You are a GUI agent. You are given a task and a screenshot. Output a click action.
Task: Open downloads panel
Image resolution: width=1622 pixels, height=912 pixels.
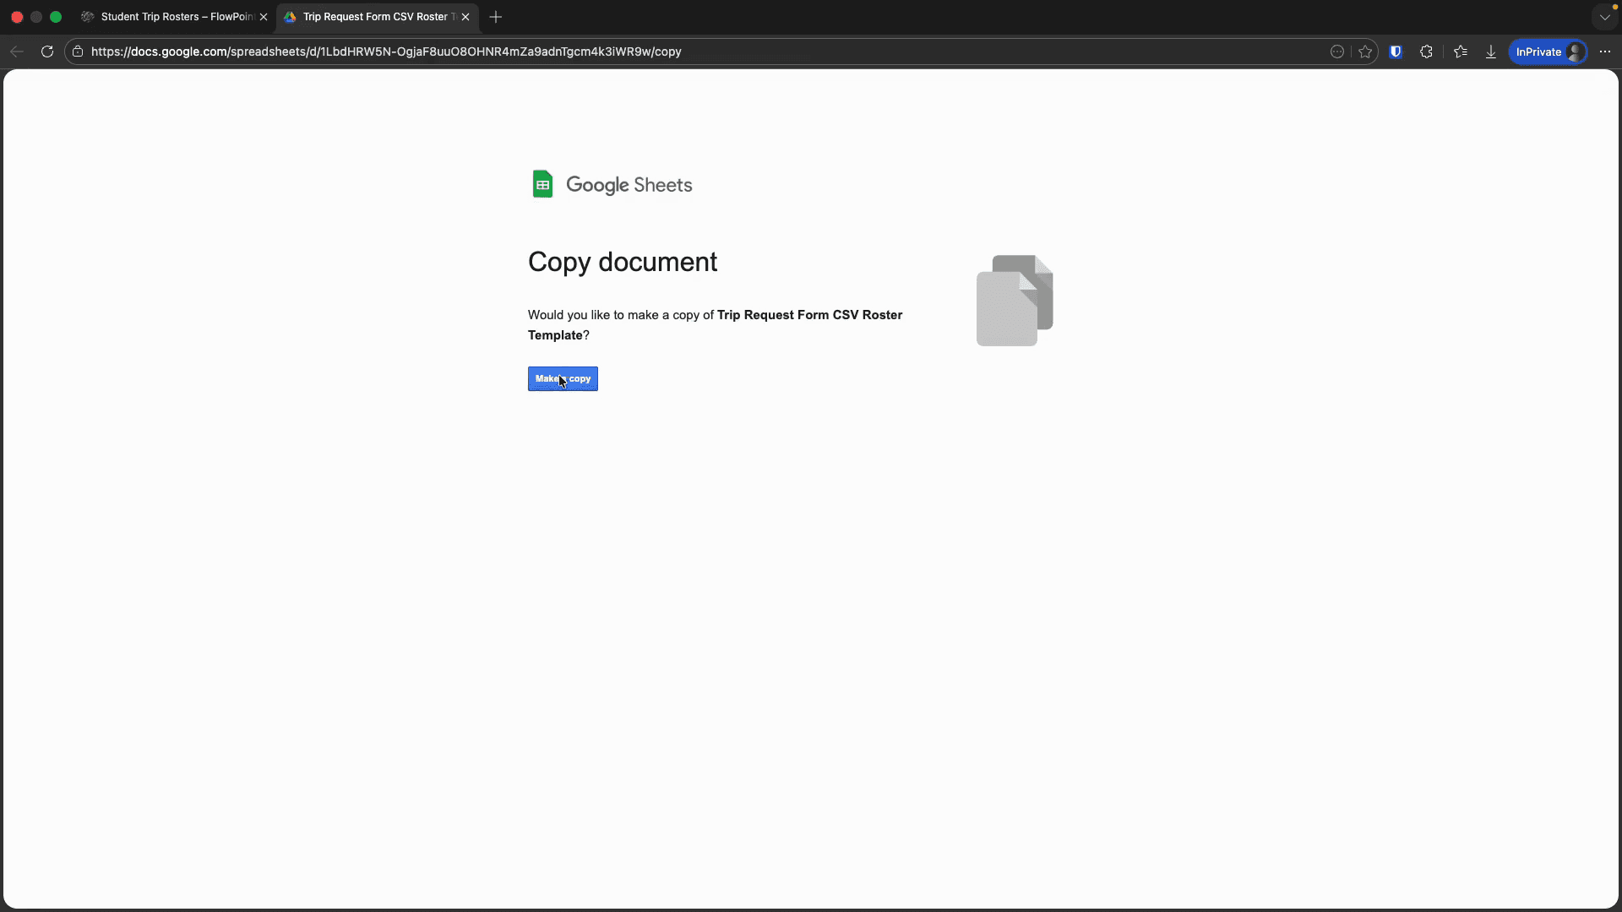coord(1491,52)
